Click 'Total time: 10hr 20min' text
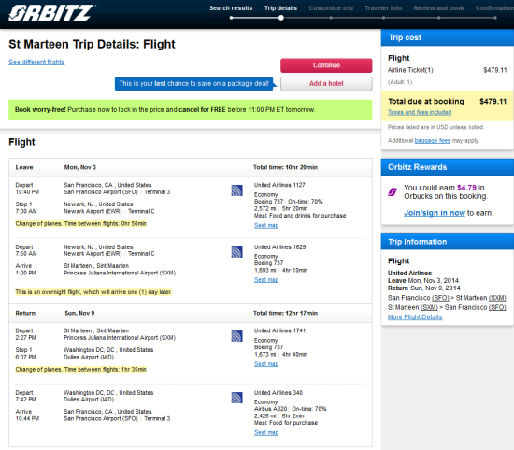 pyautogui.click(x=285, y=167)
